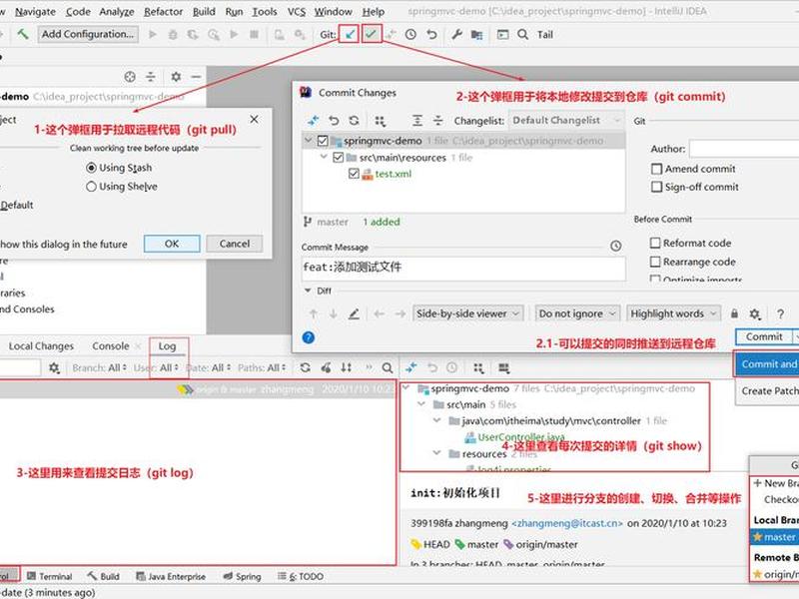
Task: Click the Diff settings gear icon
Action: [755, 313]
